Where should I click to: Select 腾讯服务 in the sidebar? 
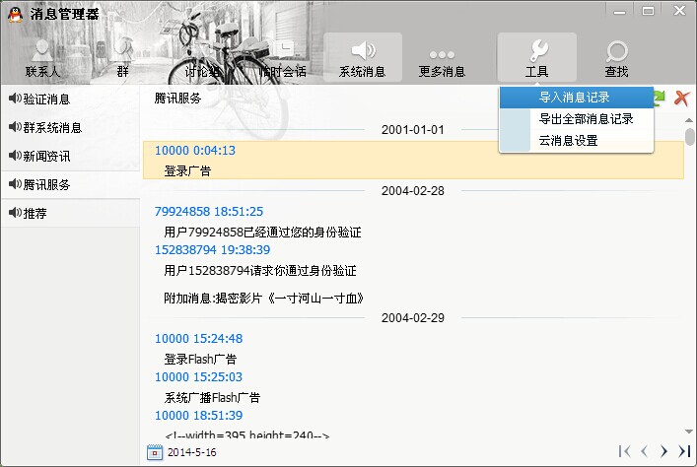pyautogui.click(x=70, y=185)
